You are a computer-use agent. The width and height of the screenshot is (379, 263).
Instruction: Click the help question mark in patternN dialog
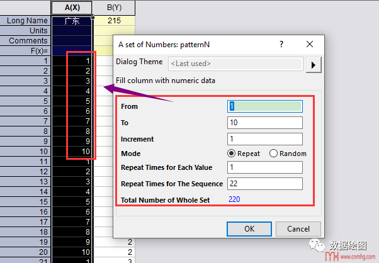[x=281, y=44]
